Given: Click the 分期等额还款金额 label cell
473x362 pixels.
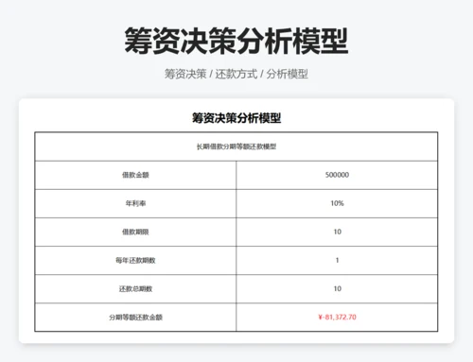Looking at the screenshot, I should point(135,318).
